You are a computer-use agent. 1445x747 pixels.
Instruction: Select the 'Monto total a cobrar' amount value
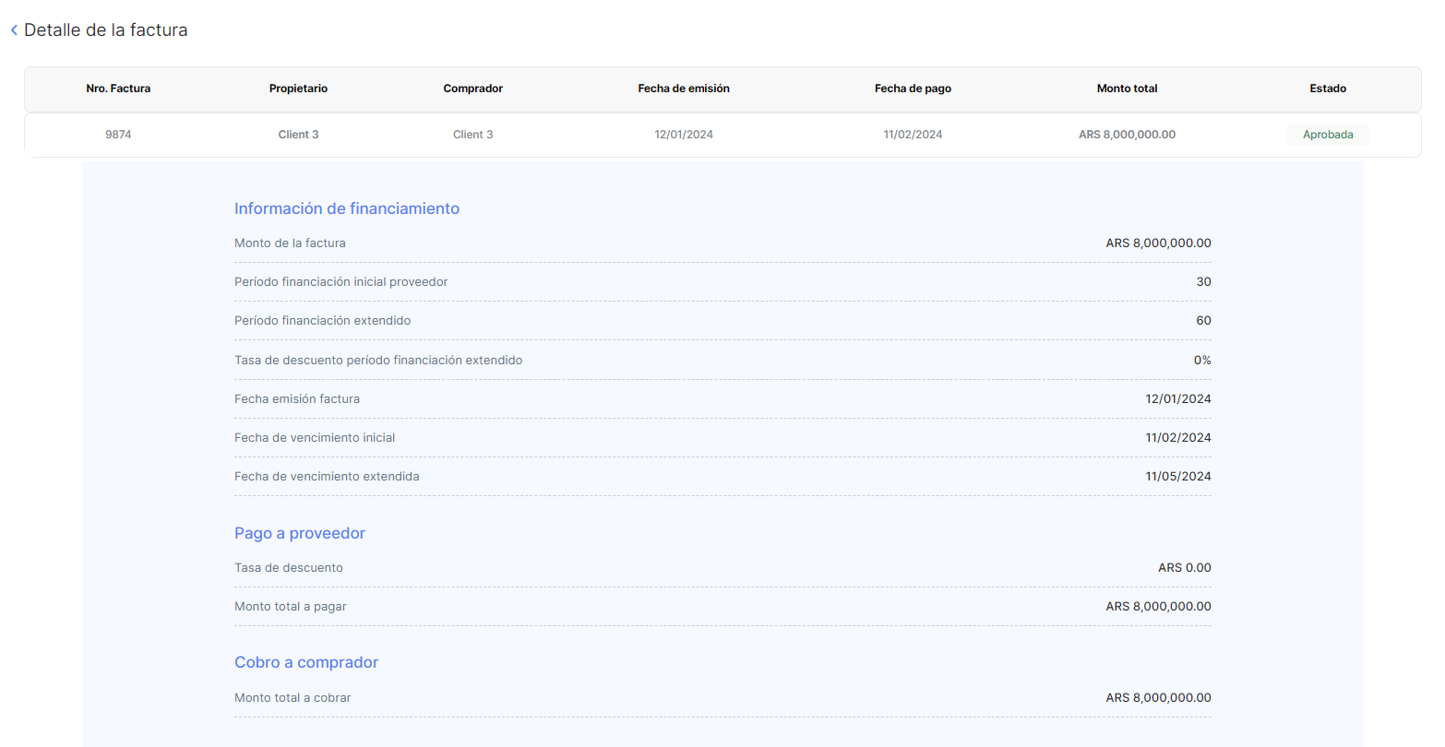[x=1158, y=698]
